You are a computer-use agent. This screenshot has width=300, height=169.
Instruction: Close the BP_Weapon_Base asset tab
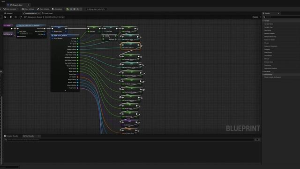coord(29,5)
